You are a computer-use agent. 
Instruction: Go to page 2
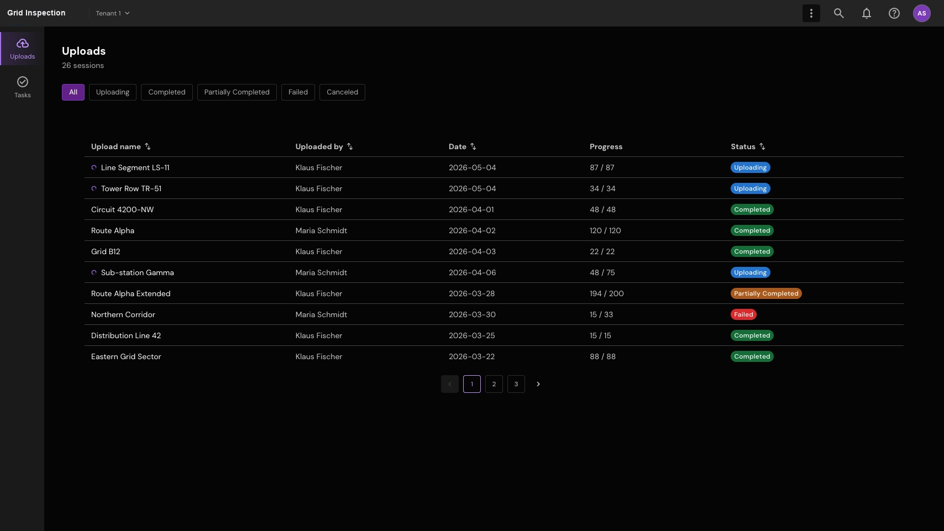click(494, 384)
